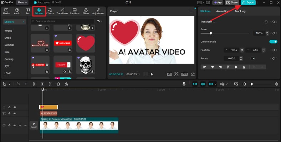Zoom in the timeline
Screen dimensions: 281x142
(276, 84)
